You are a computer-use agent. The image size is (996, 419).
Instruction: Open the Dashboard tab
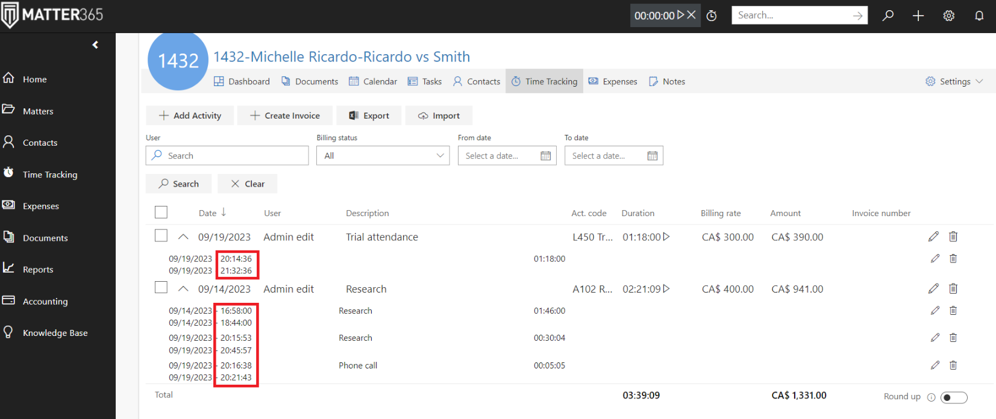[x=242, y=81]
